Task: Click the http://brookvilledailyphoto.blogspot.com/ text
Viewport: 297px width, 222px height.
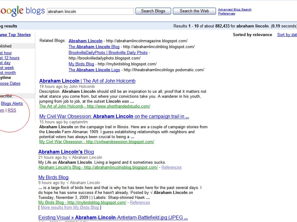Action: tap(105, 58)
